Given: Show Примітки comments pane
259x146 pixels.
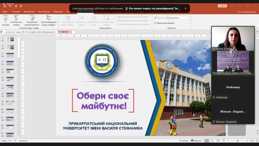Looking at the screenshot, I should tap(196, 141).
